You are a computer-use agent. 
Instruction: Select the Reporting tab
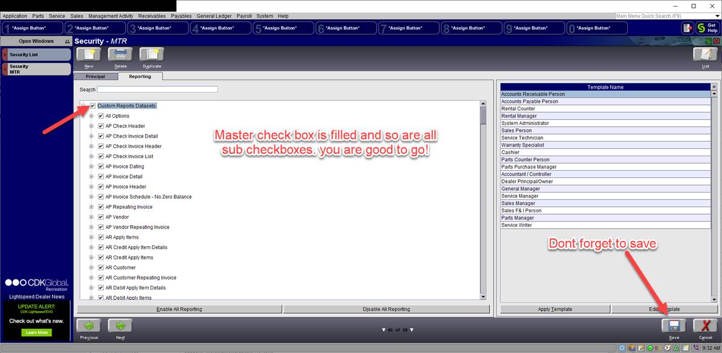coord(140,76)
